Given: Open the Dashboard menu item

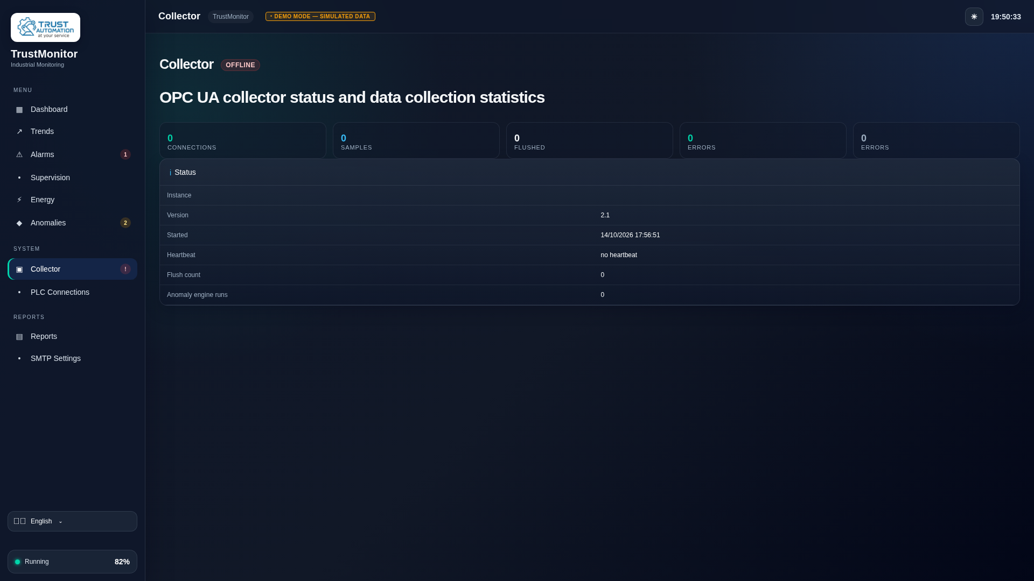Looking at the screenshot, I should click(x=72, y=109).
